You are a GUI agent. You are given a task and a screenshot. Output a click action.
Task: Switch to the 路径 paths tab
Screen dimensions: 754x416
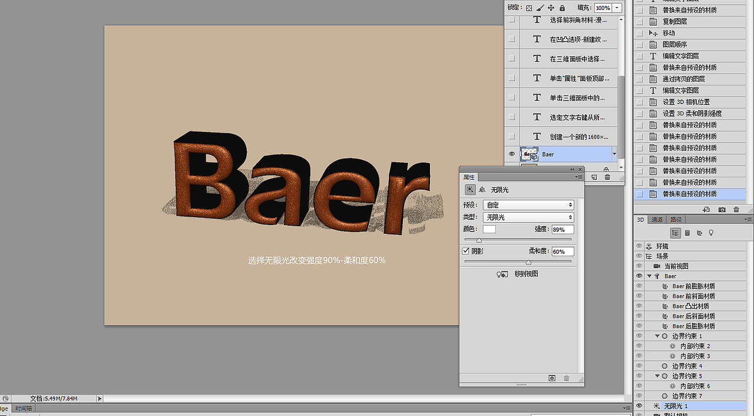pyautogui.click(x=676, y=220)
